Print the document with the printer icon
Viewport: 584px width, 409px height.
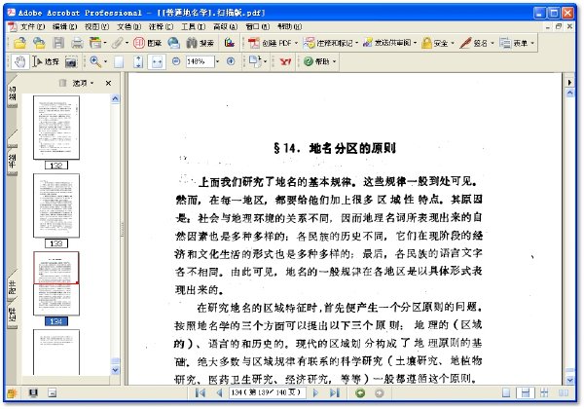(x=77, y=43)
